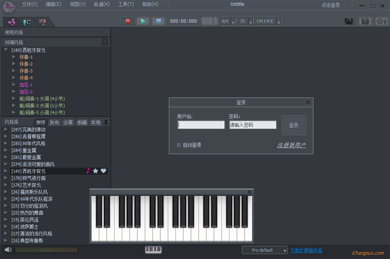This screenshot has height=259, width=390.
Task: Toggle the piano keyboard icon at bottom
Action: pyautogui.click(x=153, y=250)
